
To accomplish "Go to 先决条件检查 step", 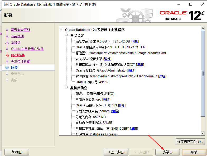I will tap(21, 62).
